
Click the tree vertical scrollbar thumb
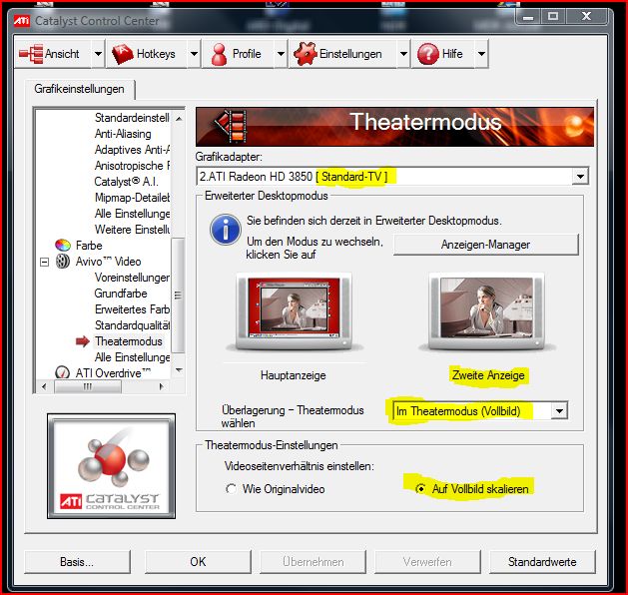coord(178,296)
